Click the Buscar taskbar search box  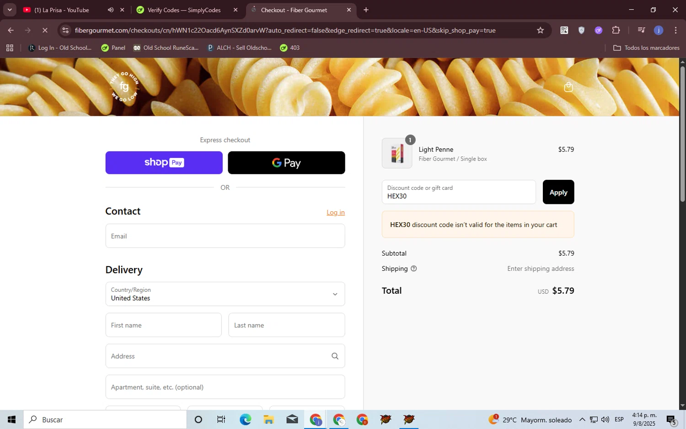105,419
